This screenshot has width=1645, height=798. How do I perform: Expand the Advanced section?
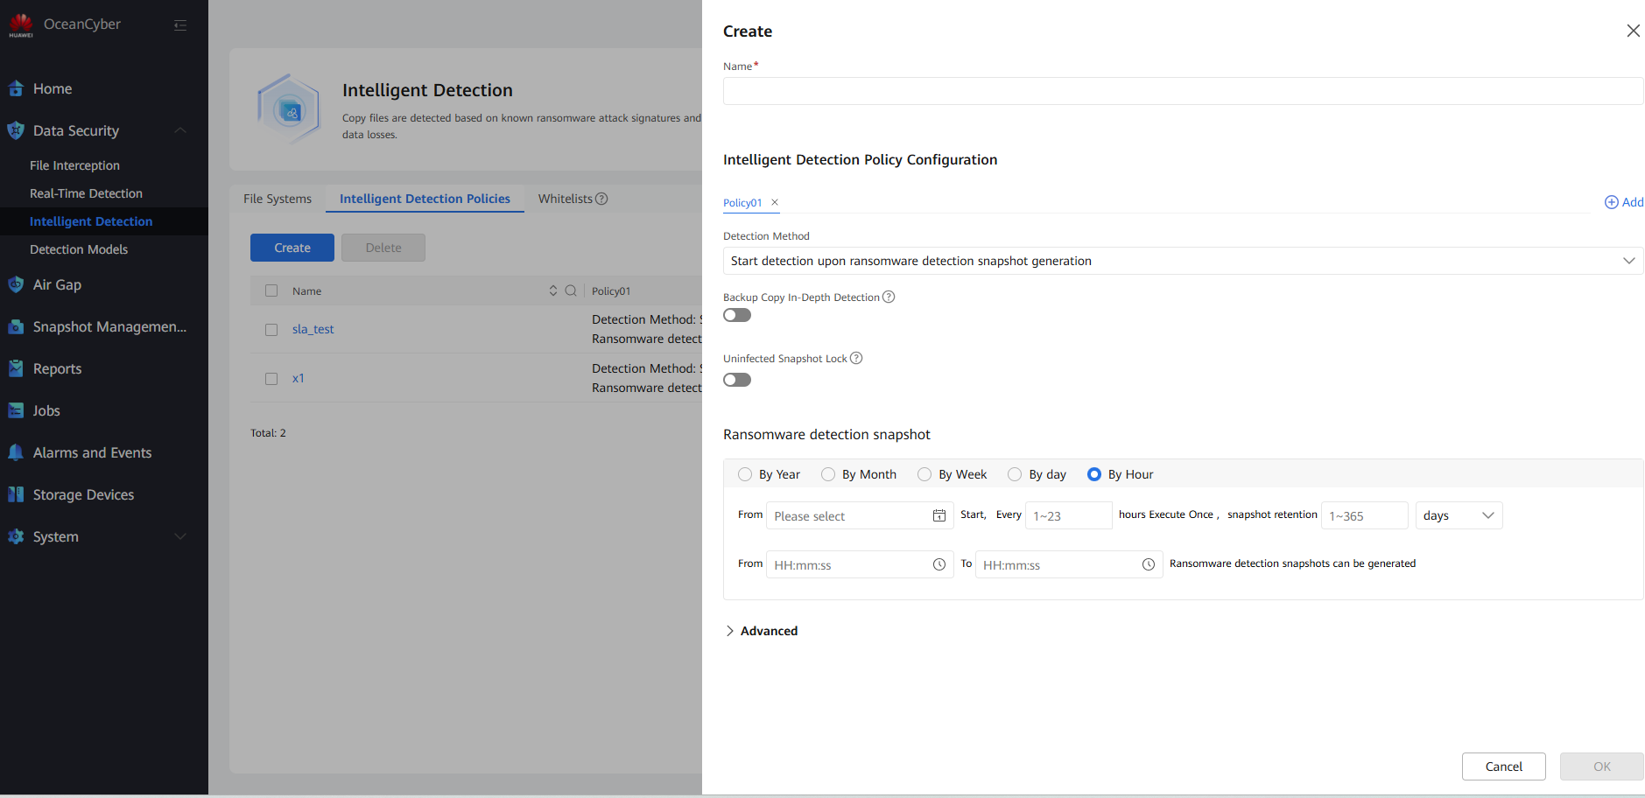[x=761, y=631]
